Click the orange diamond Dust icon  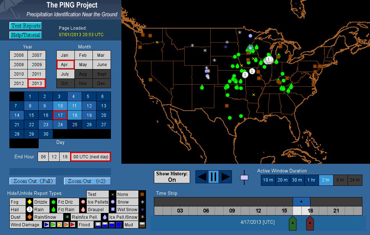click(x=30, y=217)
